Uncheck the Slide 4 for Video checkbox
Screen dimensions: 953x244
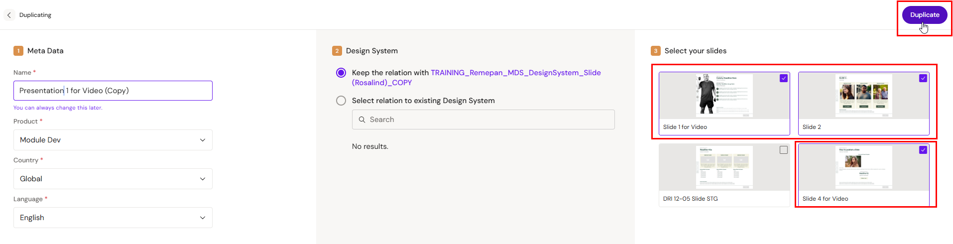click(x=923, y=150)
